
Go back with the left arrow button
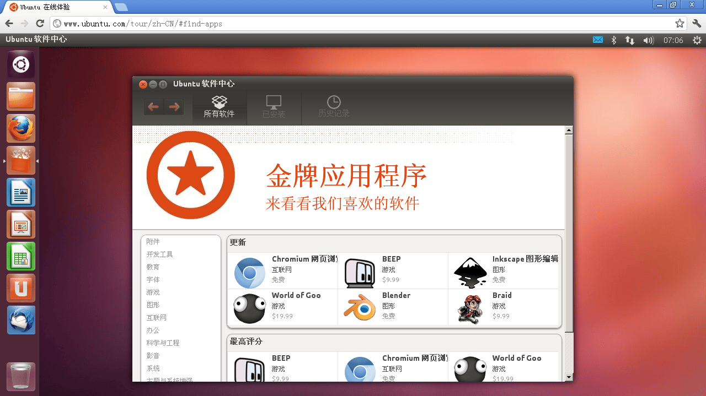pos(154,107)
